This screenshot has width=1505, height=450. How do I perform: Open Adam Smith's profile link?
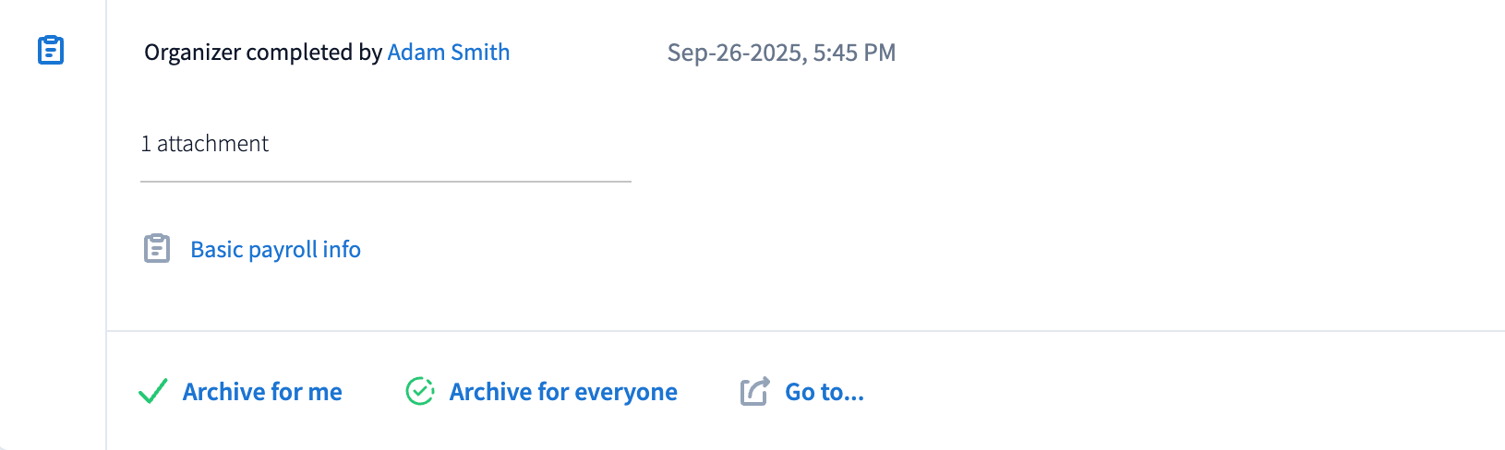[448, 53]
